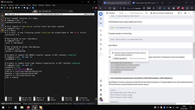
Task: Open the Firefox hamburger menu
Action: [192, 8]
